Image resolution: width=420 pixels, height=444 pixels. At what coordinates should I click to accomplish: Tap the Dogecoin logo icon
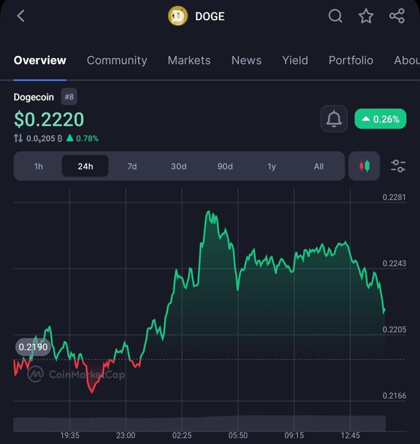178,16
